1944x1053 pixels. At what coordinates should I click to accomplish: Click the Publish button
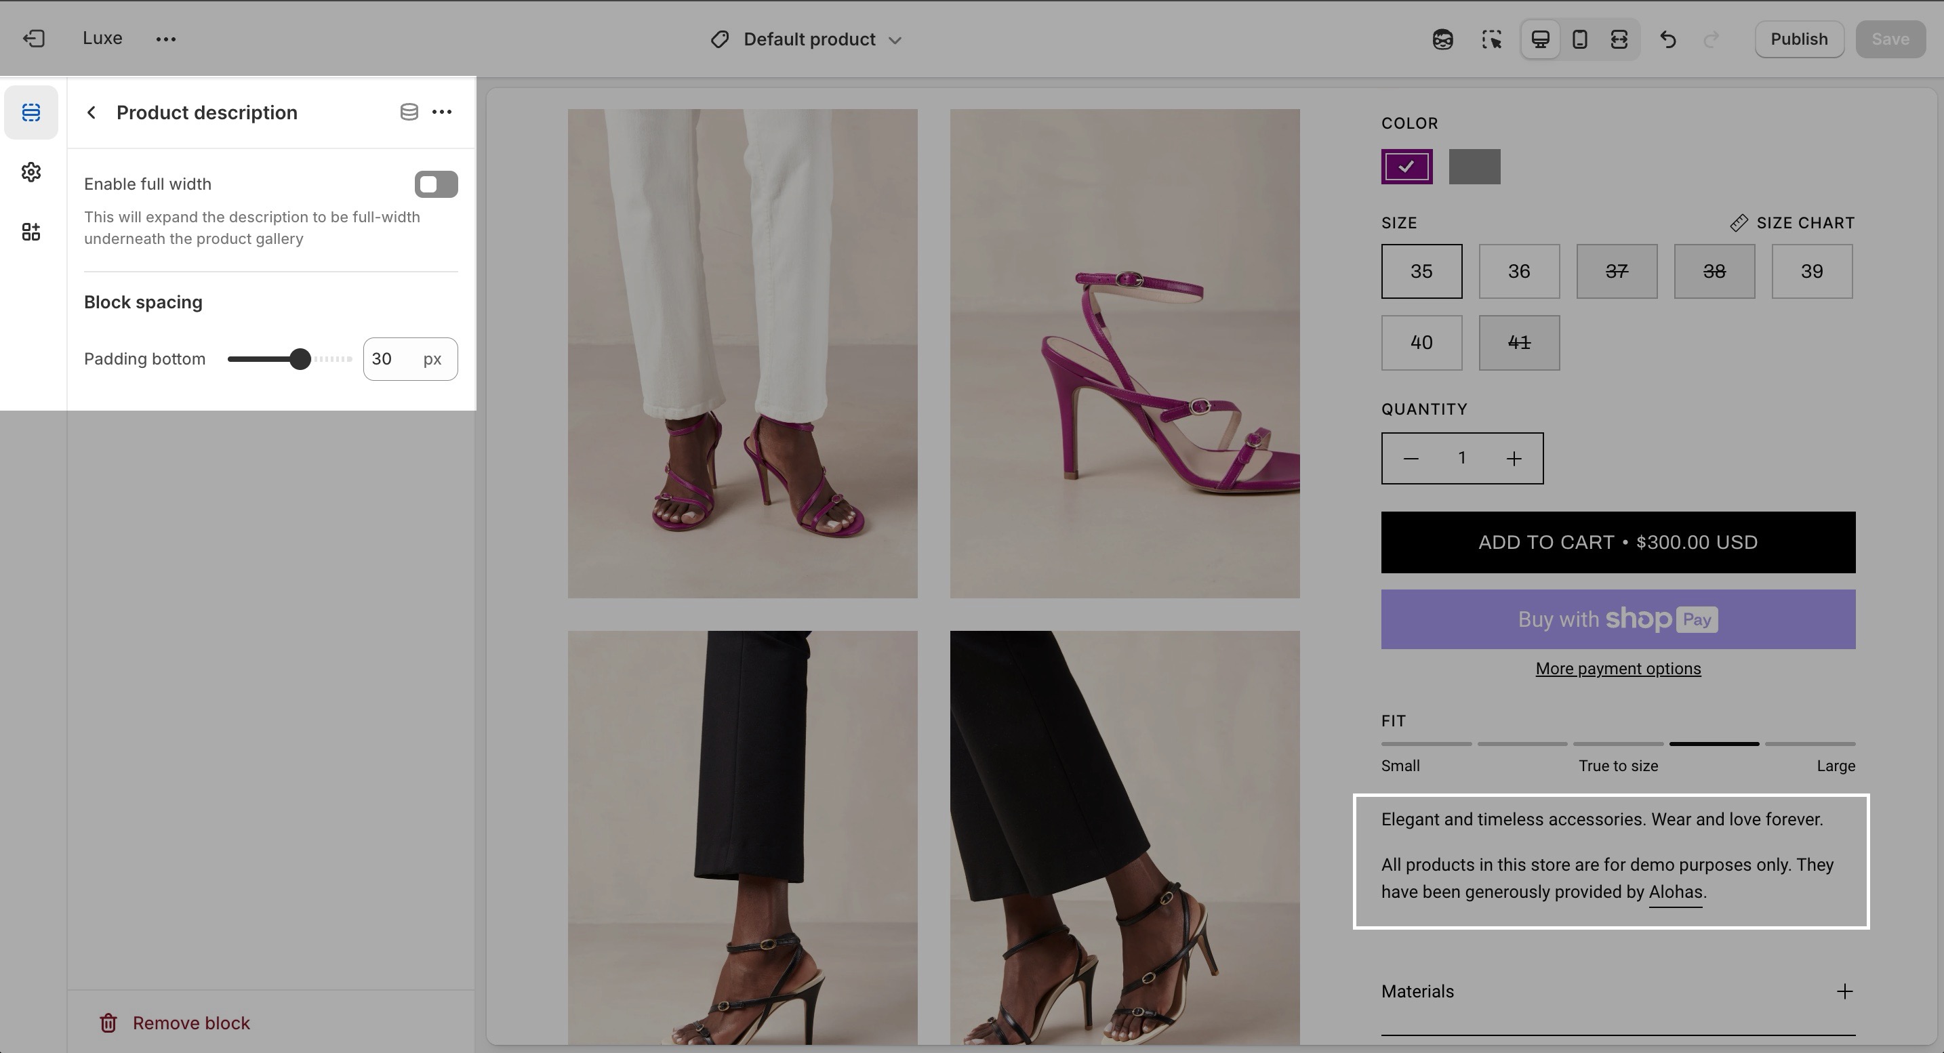click(1798, 39)
